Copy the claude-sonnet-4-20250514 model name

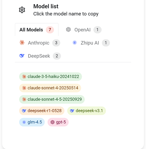tap(50, 88)
